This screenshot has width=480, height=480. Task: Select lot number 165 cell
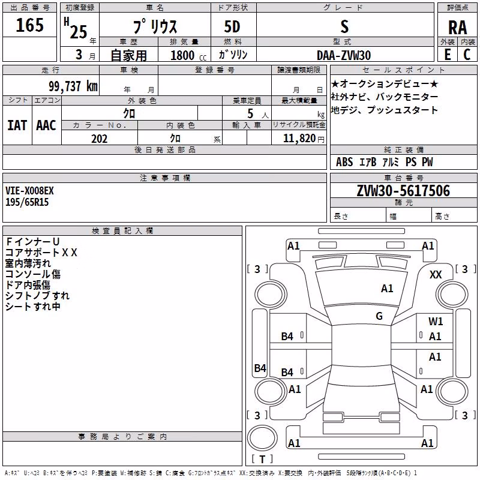pyautogui.click(x=29, y=25)
